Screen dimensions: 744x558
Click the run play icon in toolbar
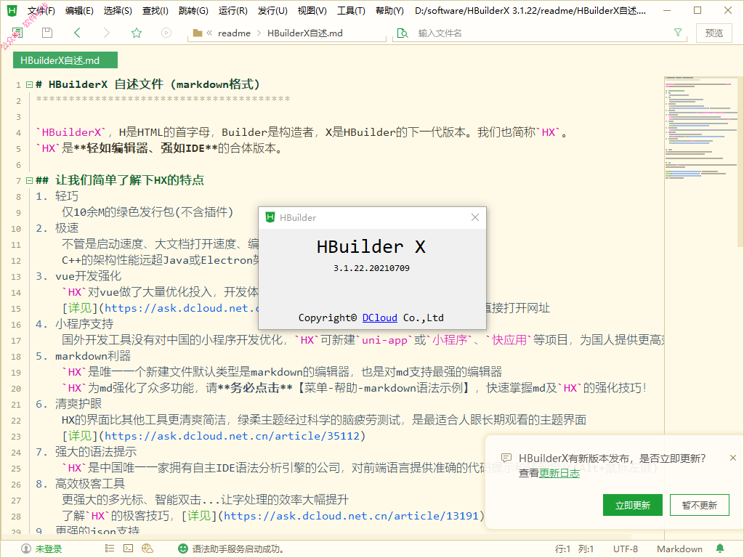[166, 33]
